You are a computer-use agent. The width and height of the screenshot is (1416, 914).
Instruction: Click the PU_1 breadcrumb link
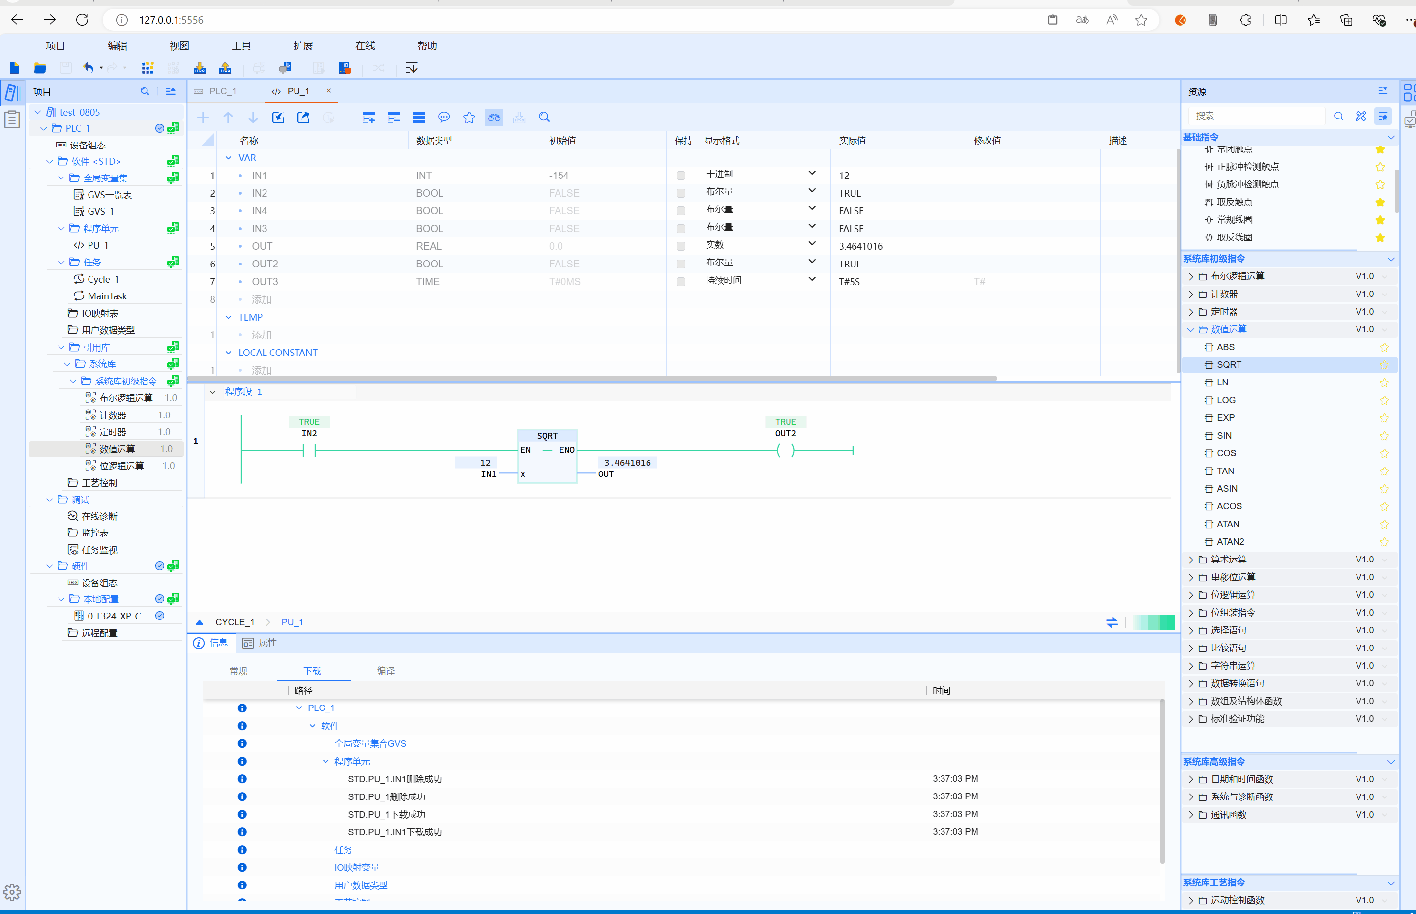[292, 622]
